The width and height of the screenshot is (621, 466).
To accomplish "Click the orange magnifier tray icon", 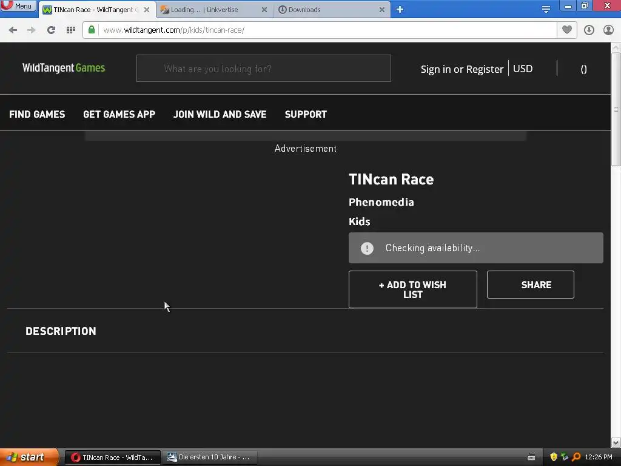I will point(576,458).
